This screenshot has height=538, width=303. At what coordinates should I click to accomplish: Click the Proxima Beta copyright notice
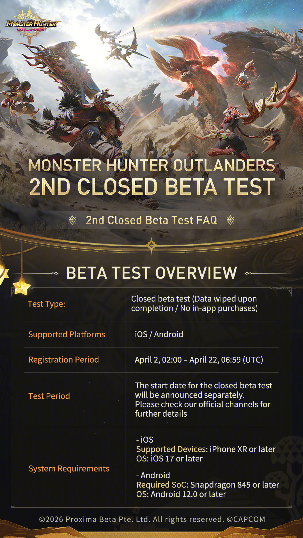point(152,519)
